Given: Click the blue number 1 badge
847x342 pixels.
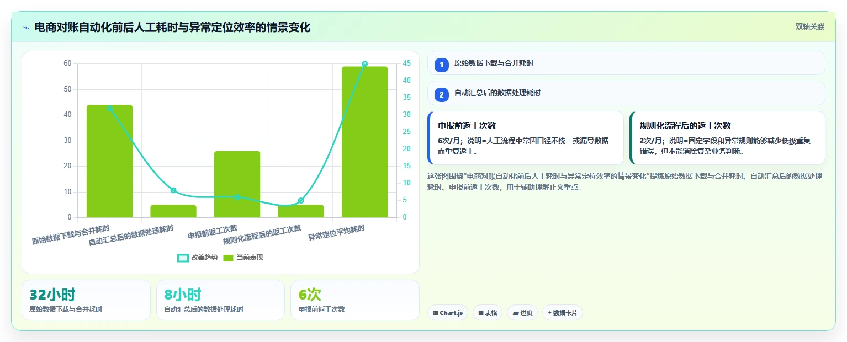Looking at the screenshot, I should point(441,65).
